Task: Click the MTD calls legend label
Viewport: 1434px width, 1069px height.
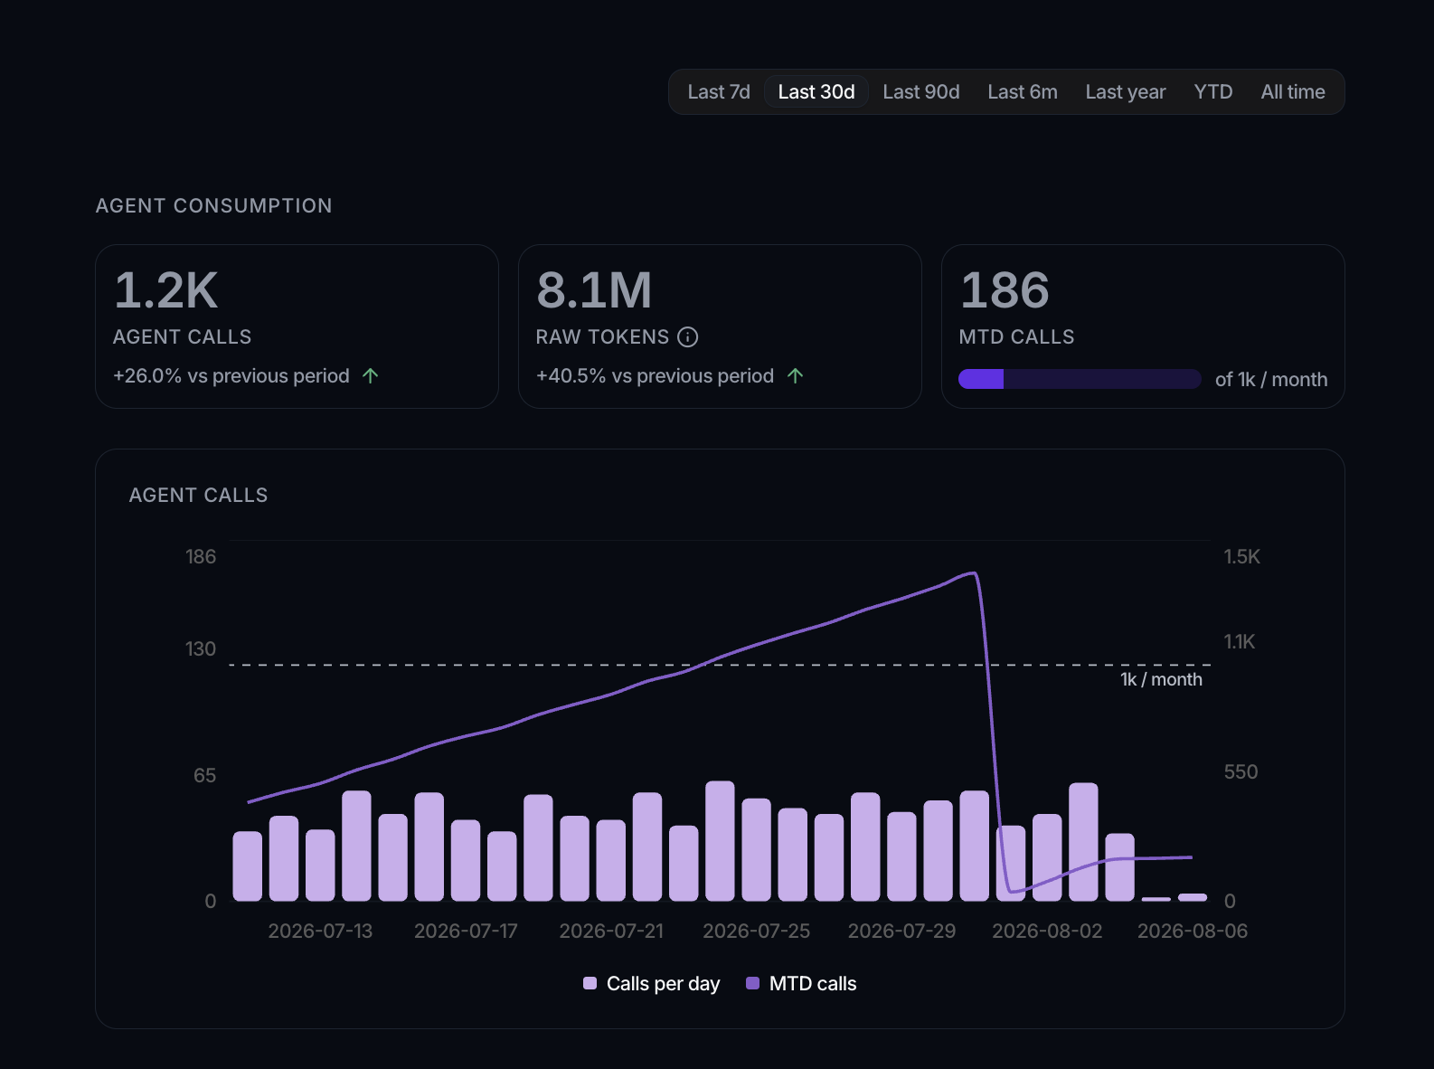Action: (812, 984)
